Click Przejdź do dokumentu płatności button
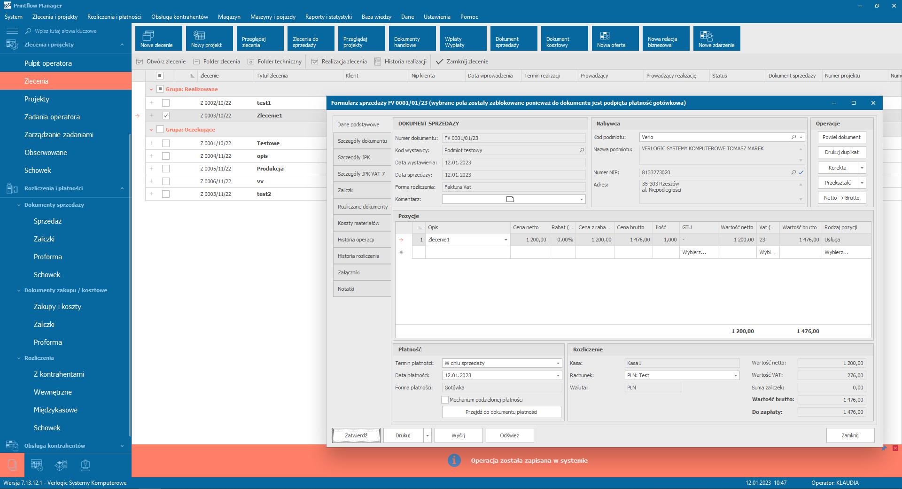 click(501, 412)
